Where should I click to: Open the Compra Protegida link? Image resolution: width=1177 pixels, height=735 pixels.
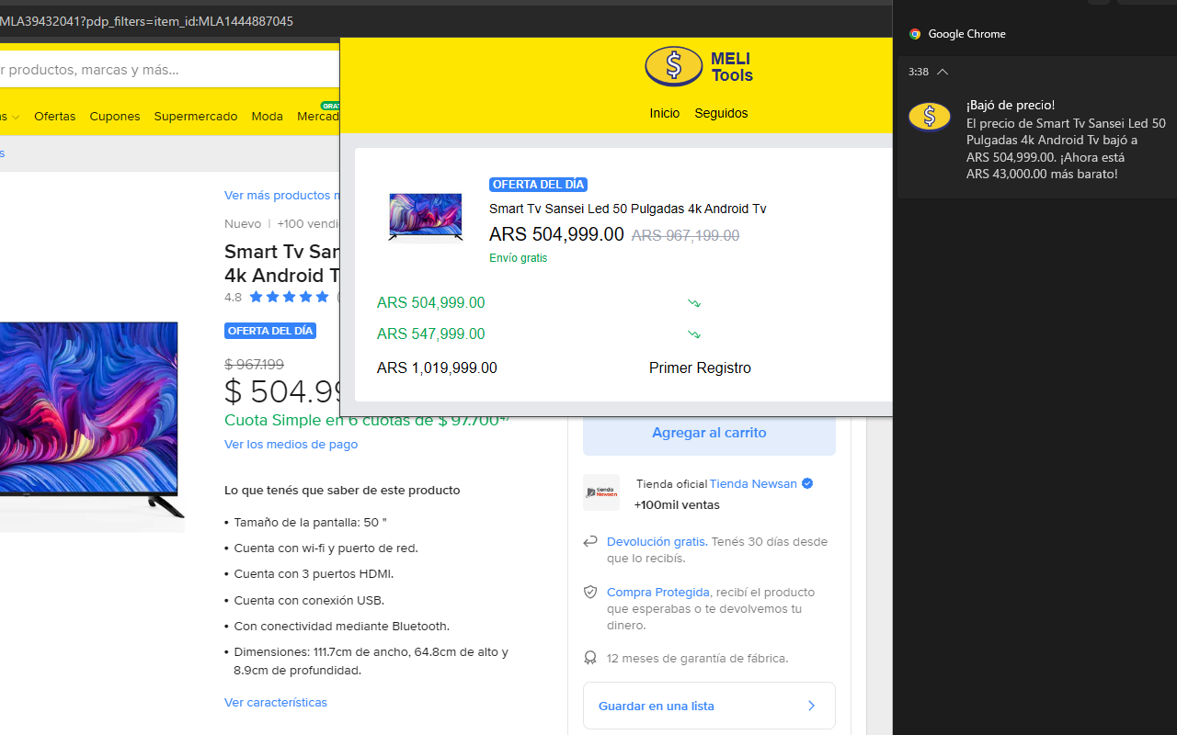click(658, 593)
